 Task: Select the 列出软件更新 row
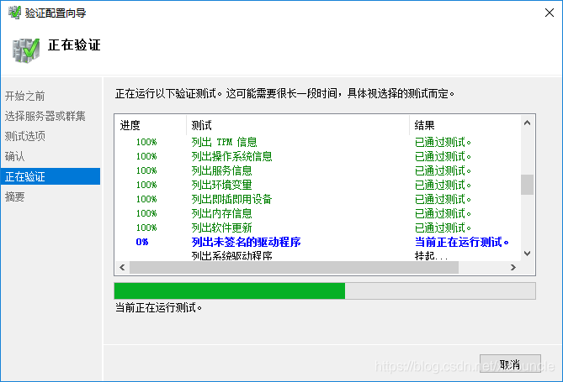pyautogui.click(x=318, y=228)
